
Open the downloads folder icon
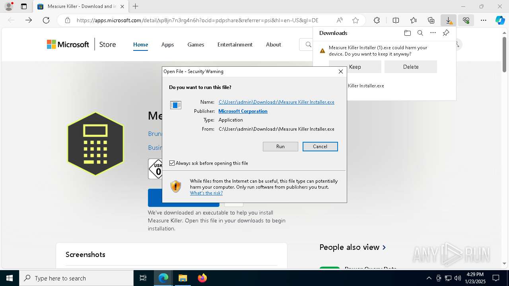(407, 33)
